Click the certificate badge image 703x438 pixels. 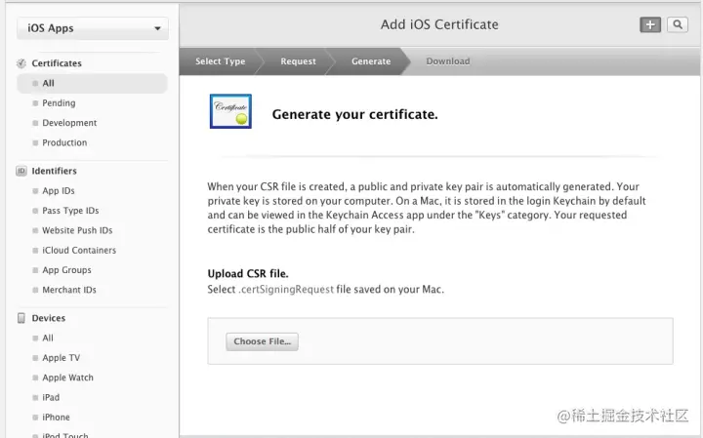point(230,111)
